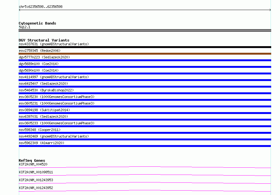
Task: Click the 5q12.1 band label
Action: (x=25, y=27)
